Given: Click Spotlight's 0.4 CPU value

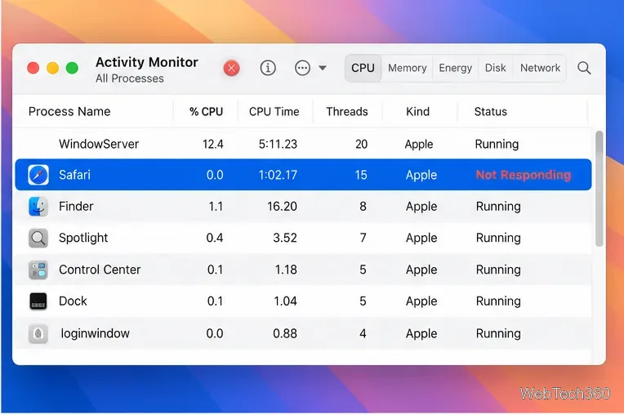Looking at the screenshot, I should (215, 238).
